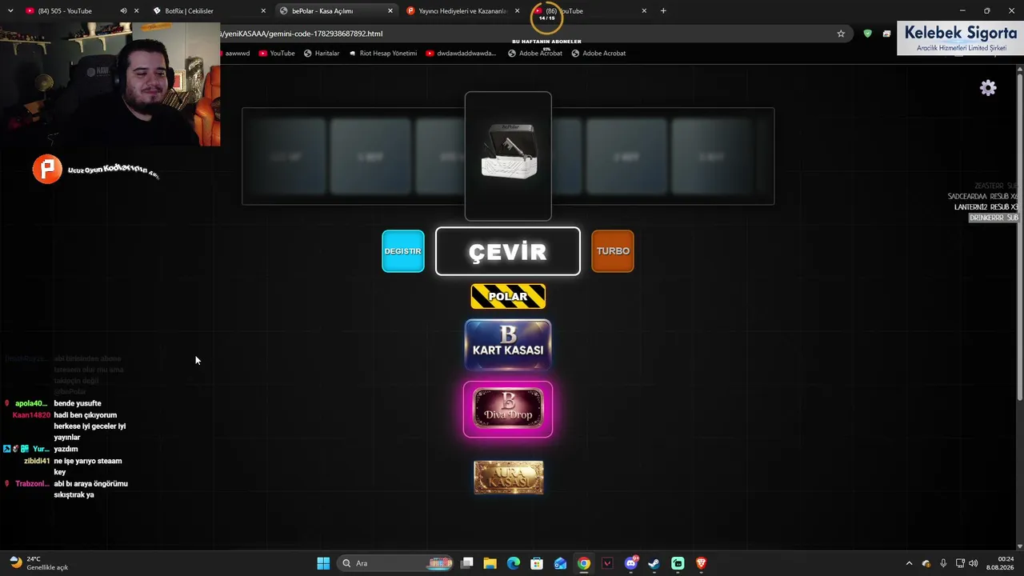Bookmark this page with the star icon
Image resolution: width=1024 pixels, height=576 pixels.
pyautogui.click(x=841, y=34)
